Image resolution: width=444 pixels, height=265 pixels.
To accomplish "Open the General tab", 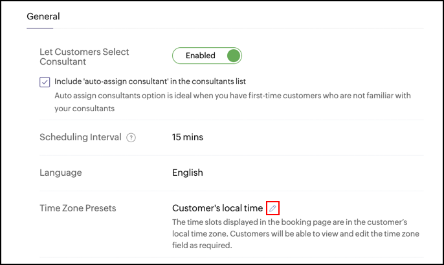I will (x=43, y=16).
